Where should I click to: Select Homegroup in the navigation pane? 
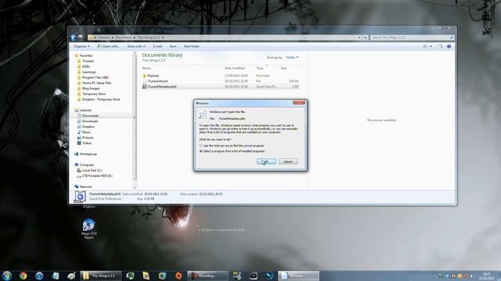[x=88, y=154]
